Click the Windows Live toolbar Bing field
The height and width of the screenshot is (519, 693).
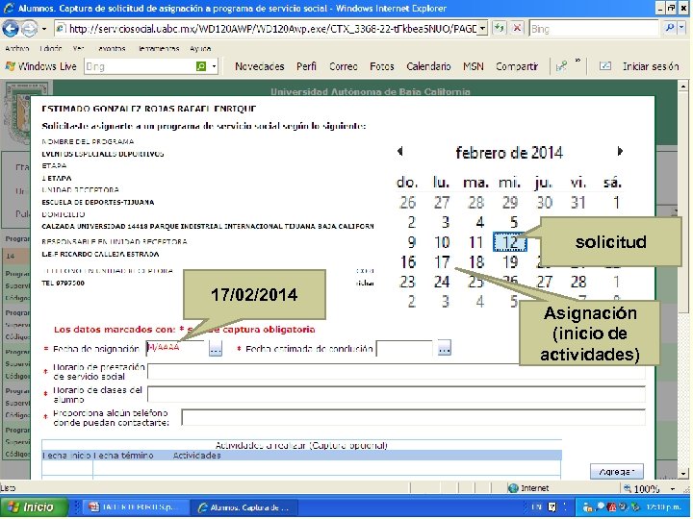pos(139,66)
